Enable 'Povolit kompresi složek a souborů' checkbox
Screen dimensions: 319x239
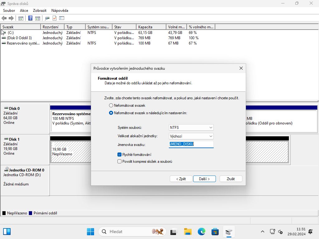(119, 162)
